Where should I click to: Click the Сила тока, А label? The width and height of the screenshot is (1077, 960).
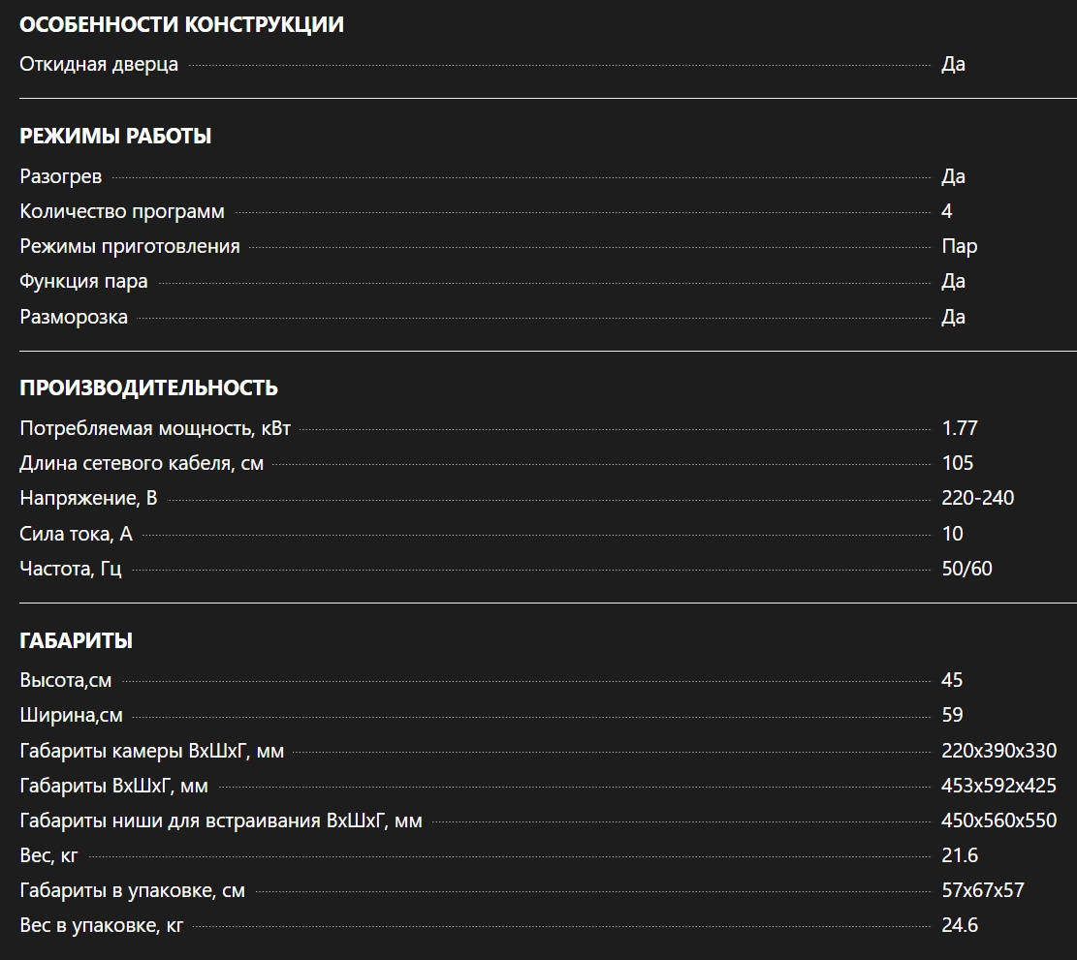[76, 534]
